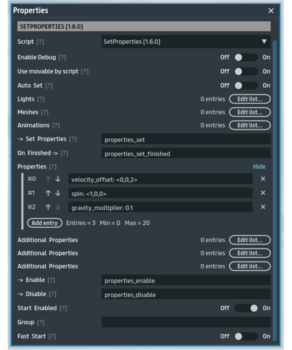Move spin entry down one position
Viewport: 292px width, 350px height.
(x=58, y=193)
